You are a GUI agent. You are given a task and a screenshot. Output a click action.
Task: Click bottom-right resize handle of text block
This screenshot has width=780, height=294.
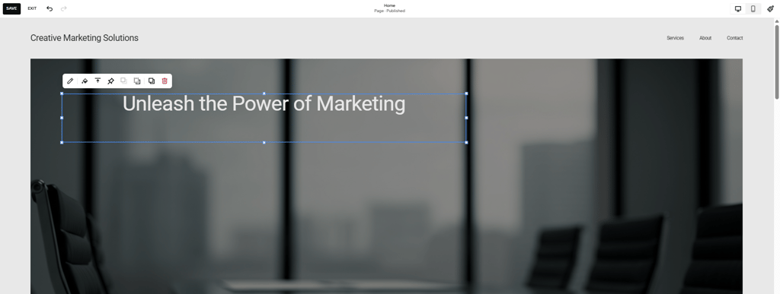466,142
